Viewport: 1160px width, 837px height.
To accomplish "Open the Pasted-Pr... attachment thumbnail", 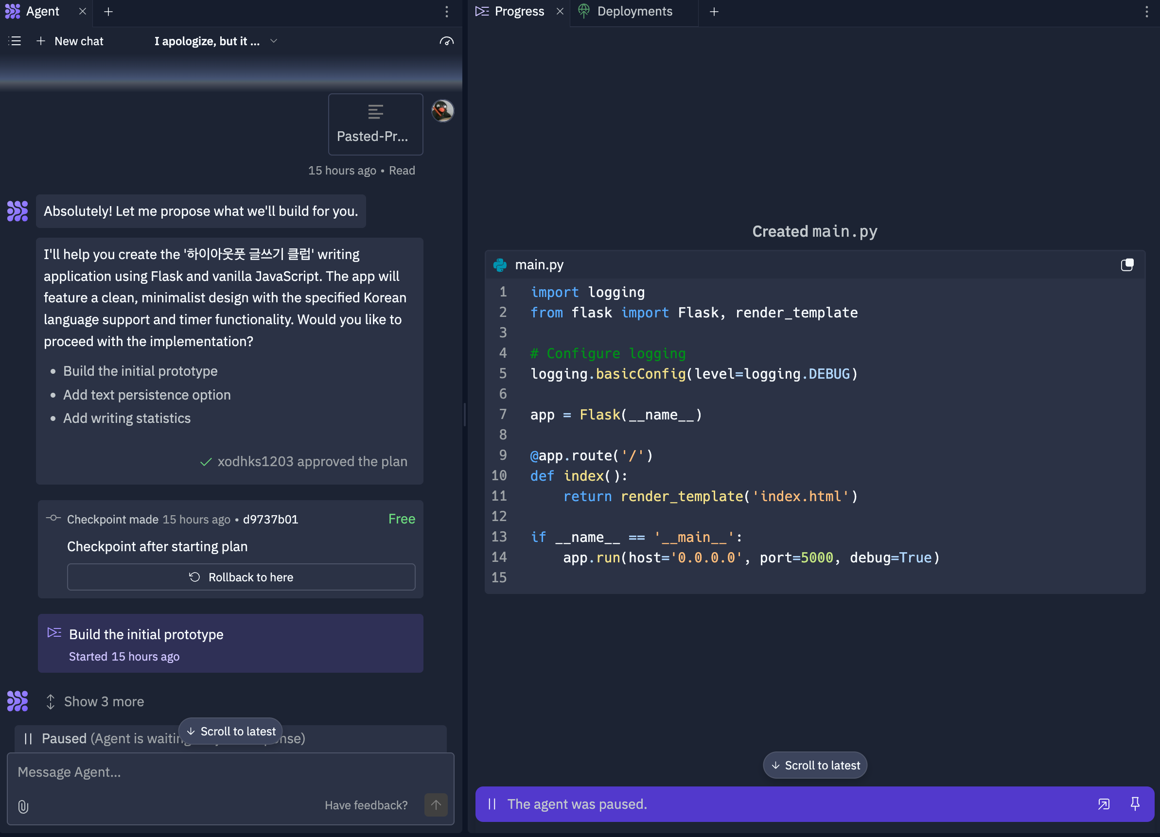I will 375,124.
